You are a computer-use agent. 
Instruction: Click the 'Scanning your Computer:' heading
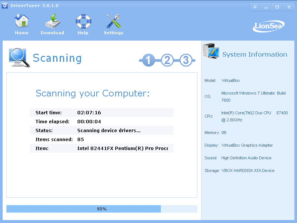tap(93, 93)
